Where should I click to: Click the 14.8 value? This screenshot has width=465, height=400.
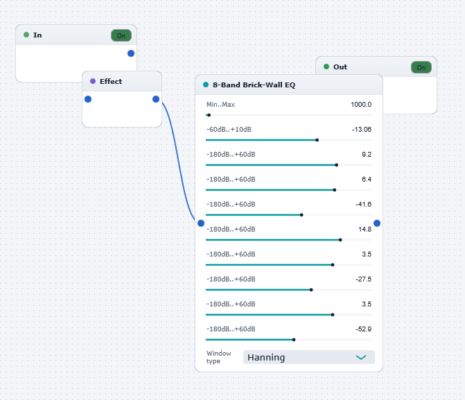point(365,229)
